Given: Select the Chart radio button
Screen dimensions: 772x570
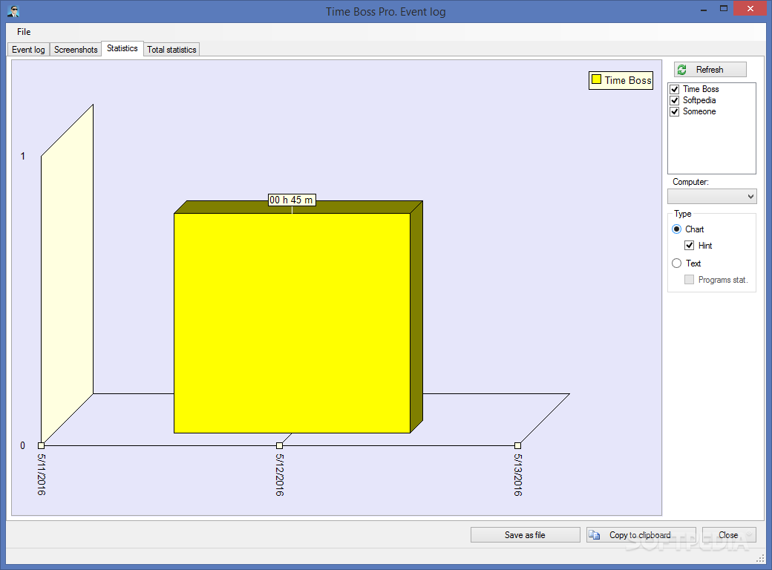Looking at the screenshot, I should tap(676, 229).
